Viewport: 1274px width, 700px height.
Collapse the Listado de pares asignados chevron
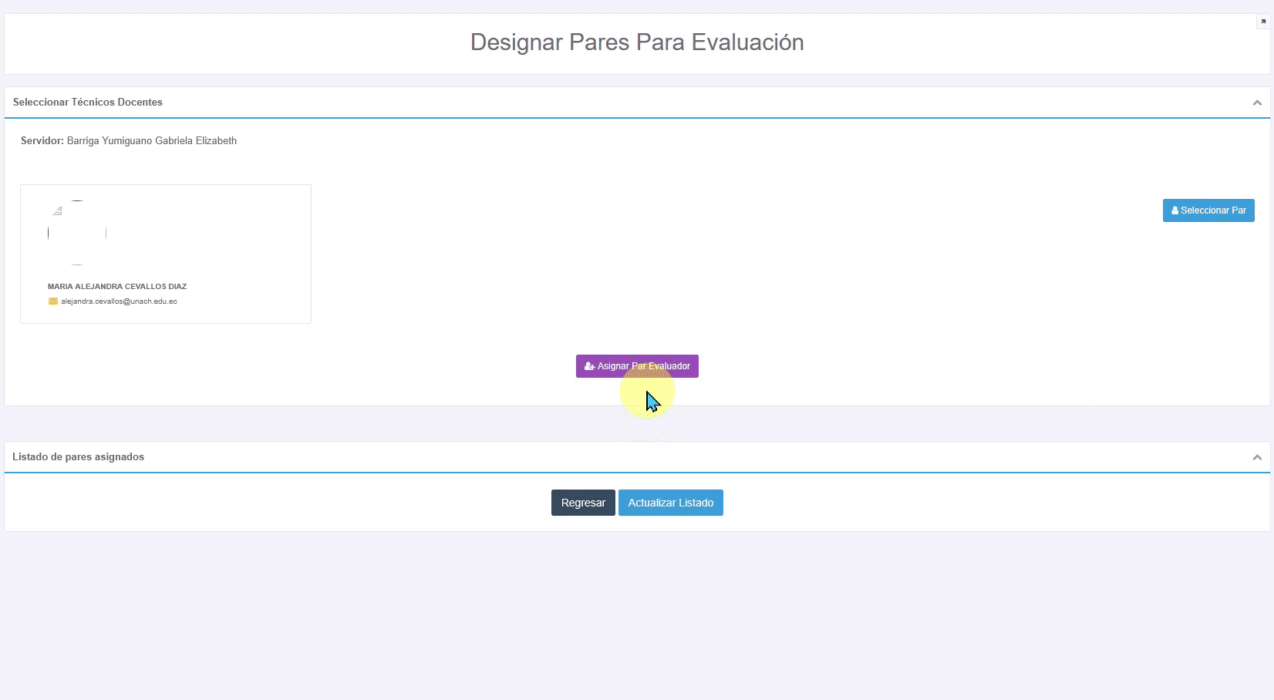(1257, 457)
